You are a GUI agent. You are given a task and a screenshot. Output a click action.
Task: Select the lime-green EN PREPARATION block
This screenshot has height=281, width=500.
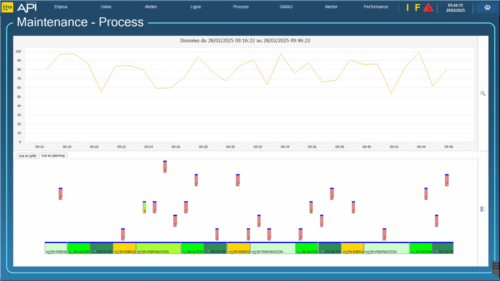158,248
